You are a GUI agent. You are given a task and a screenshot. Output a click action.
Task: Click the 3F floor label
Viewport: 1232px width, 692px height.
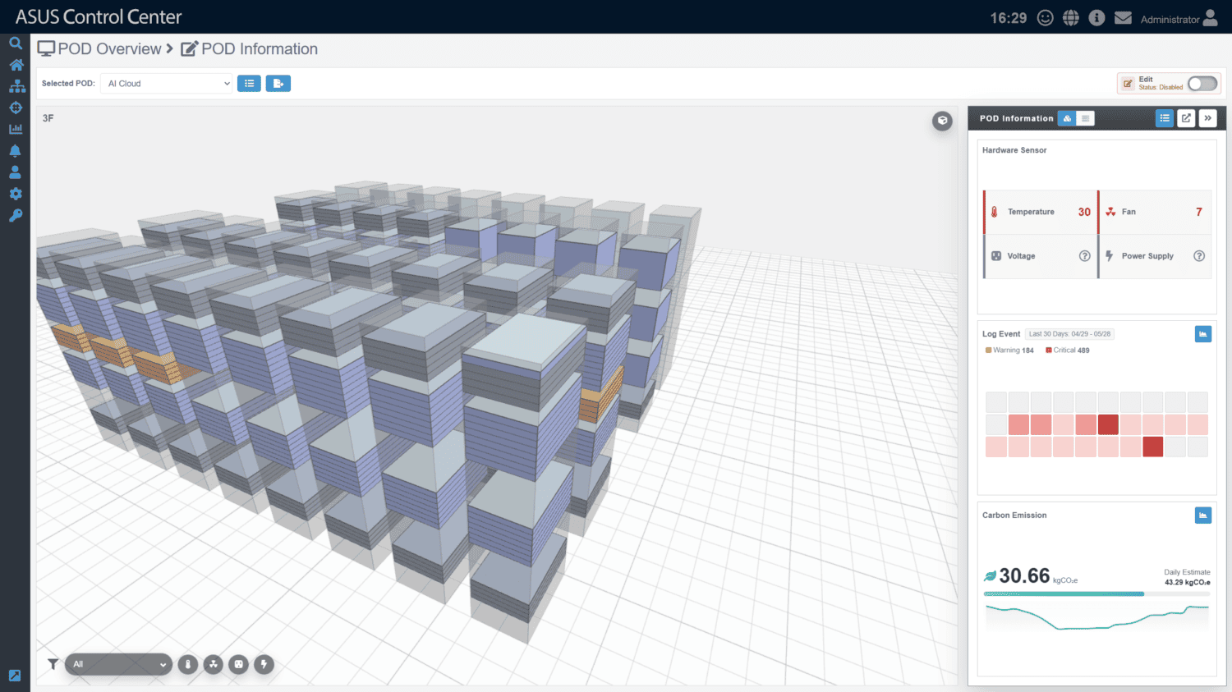[x=48, y=118]
